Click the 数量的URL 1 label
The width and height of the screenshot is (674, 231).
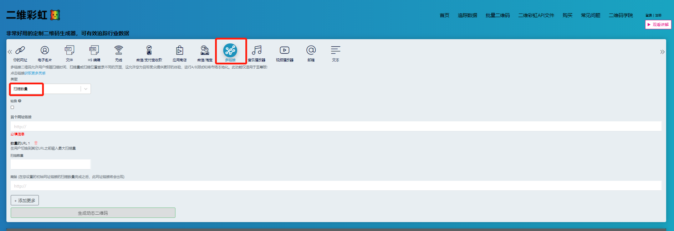(20, 143)
